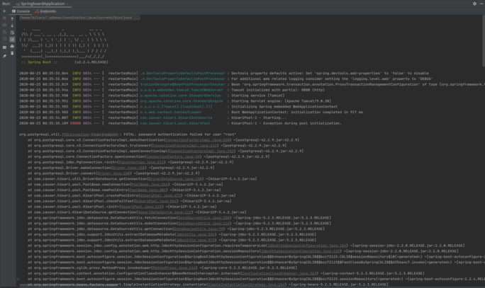Click the orange Endpoints tab icon

click(x=37, y=11)
